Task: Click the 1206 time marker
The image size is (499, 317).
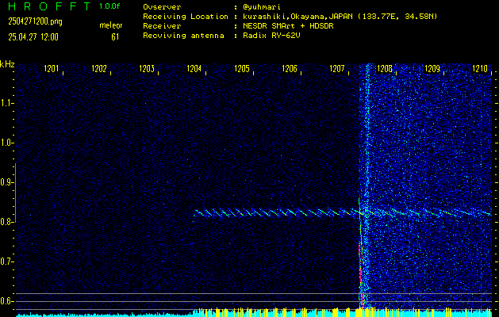Action: point(290,68)
